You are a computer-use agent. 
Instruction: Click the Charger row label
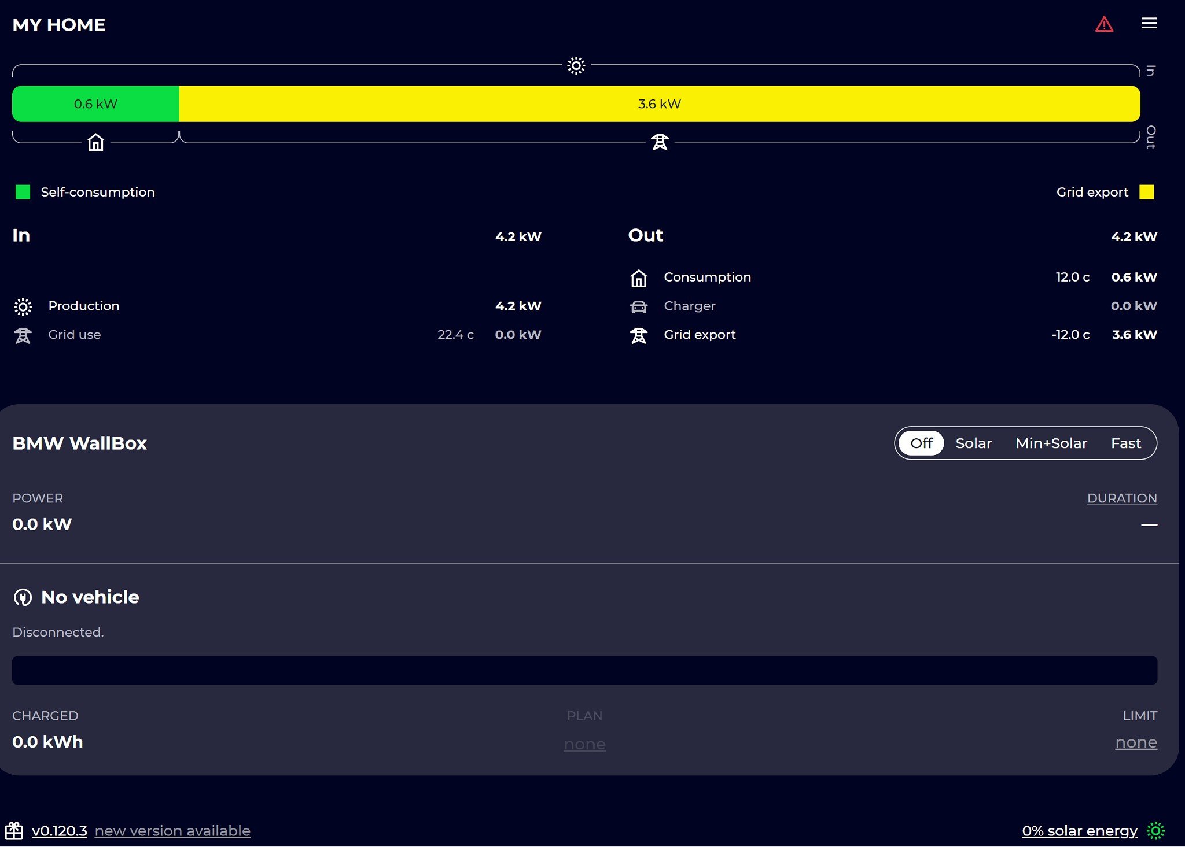(x=689, y=306)
